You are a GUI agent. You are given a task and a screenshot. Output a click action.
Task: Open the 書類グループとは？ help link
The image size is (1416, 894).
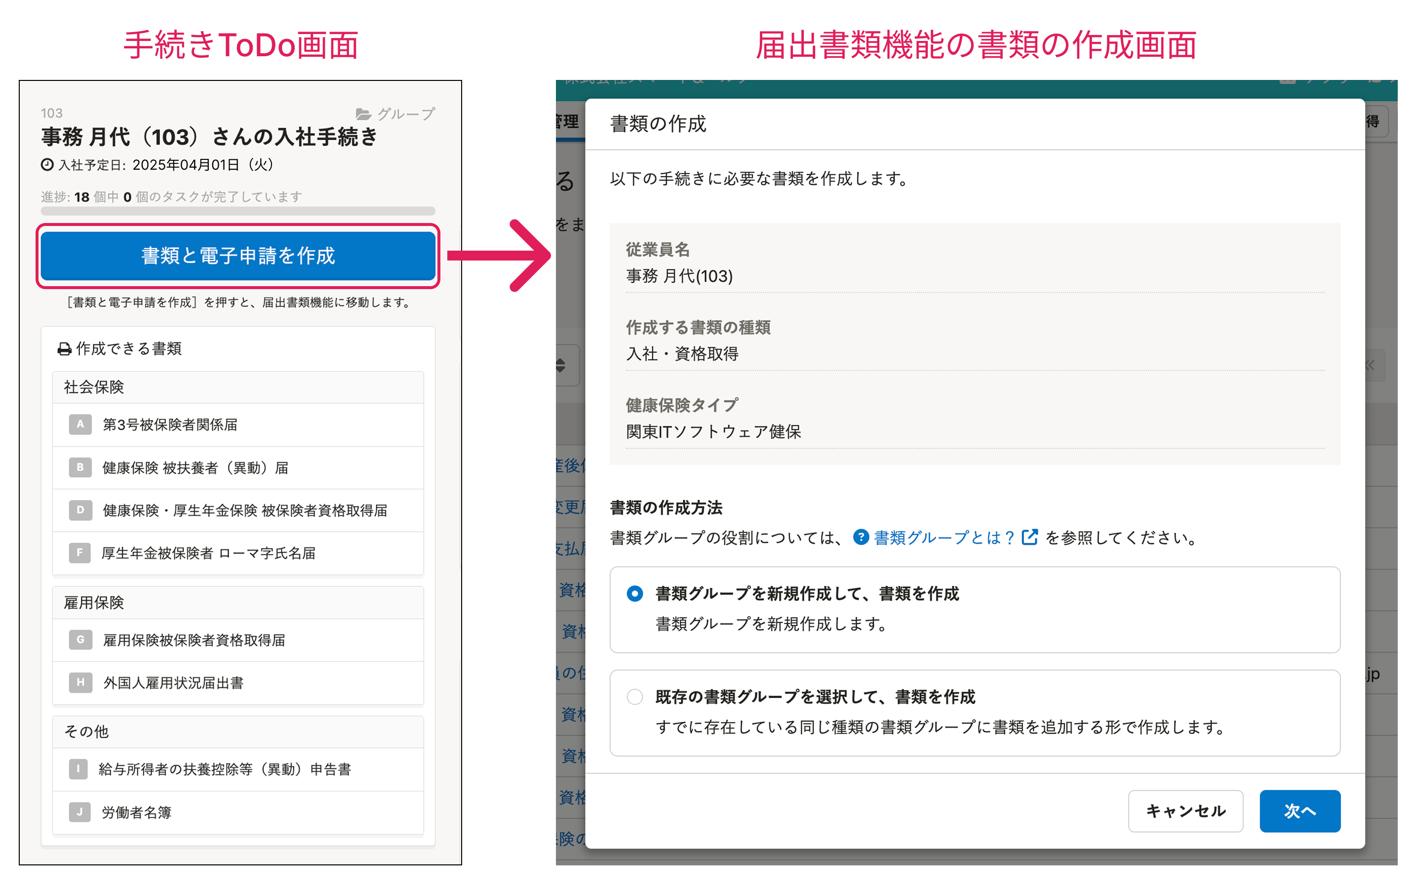[944, 537]
